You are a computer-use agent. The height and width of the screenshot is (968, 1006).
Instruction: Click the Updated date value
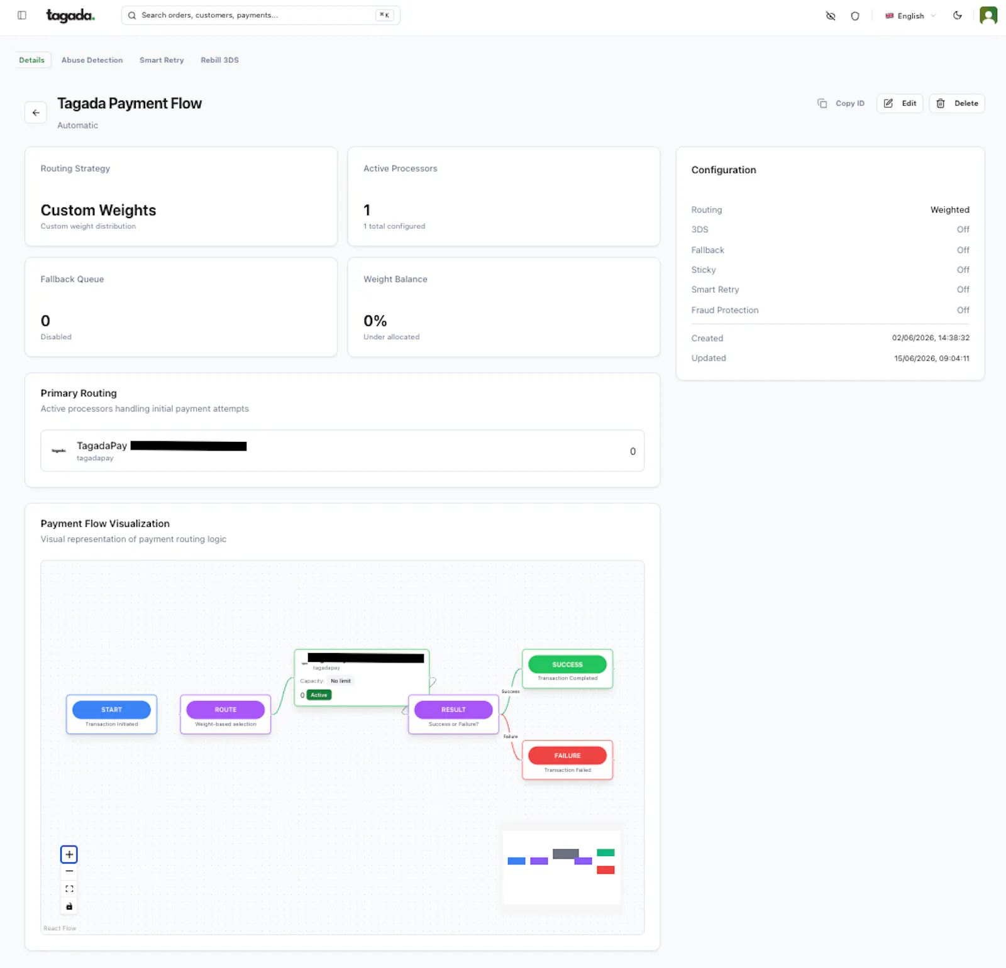coord(932,358)
